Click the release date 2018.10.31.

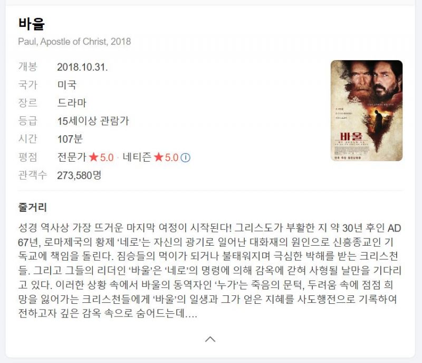point(82,67)
